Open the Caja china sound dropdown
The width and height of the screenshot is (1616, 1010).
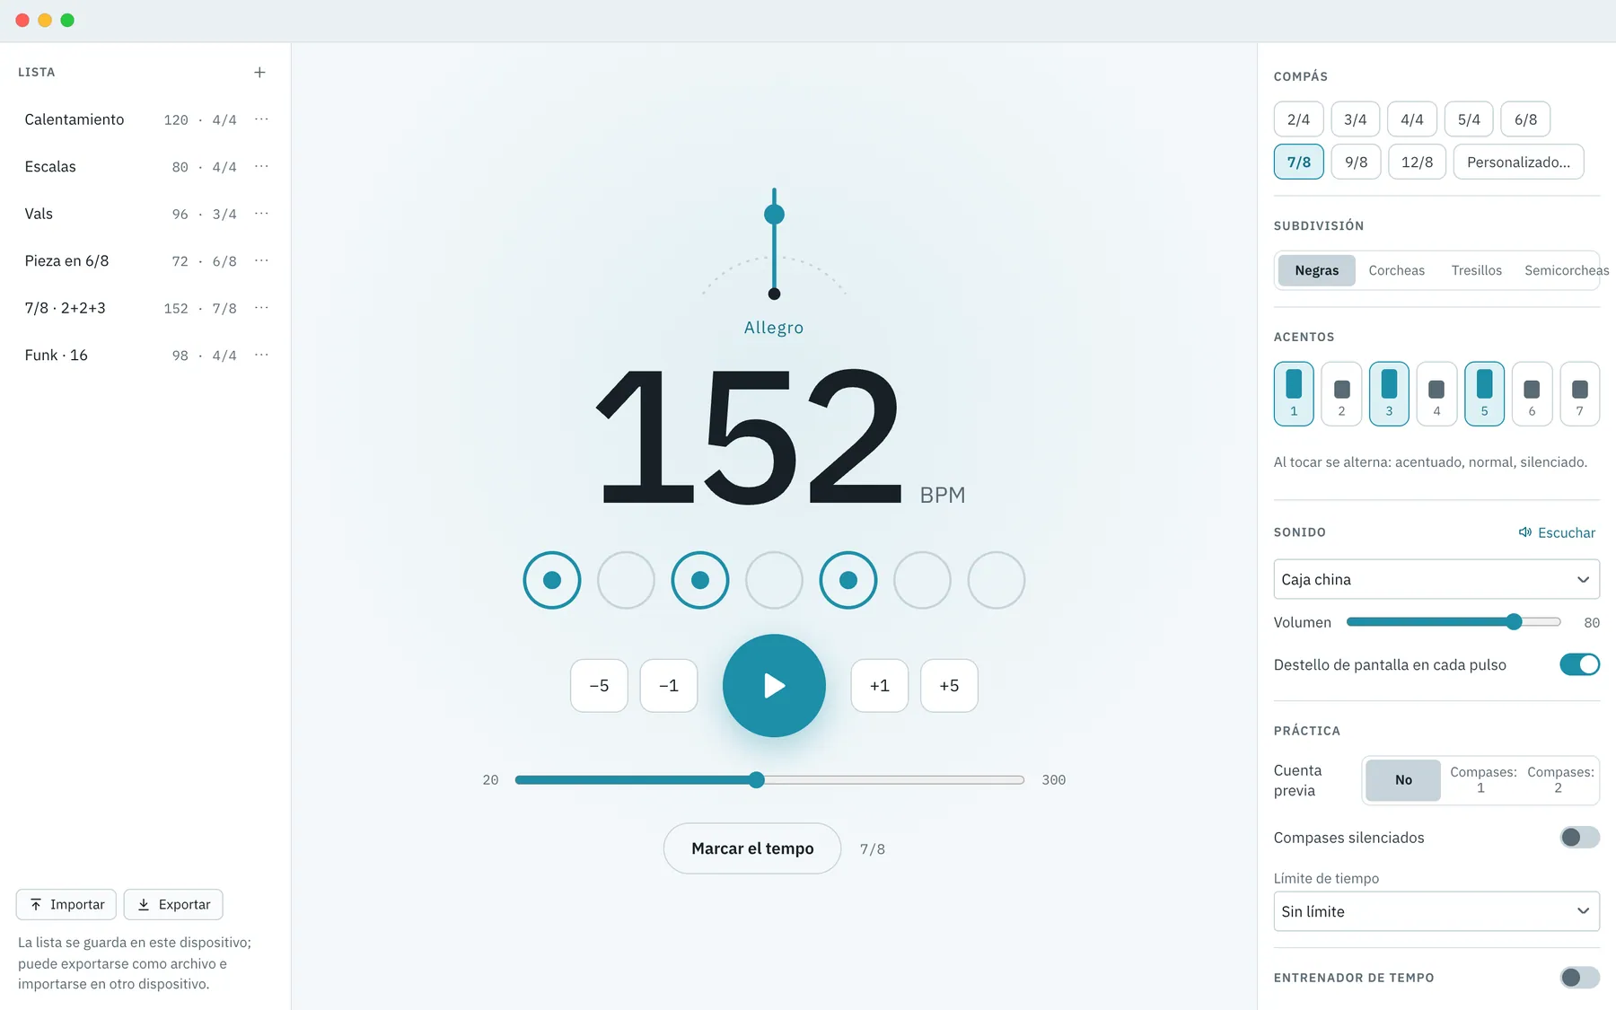(x=1436, y=579)
